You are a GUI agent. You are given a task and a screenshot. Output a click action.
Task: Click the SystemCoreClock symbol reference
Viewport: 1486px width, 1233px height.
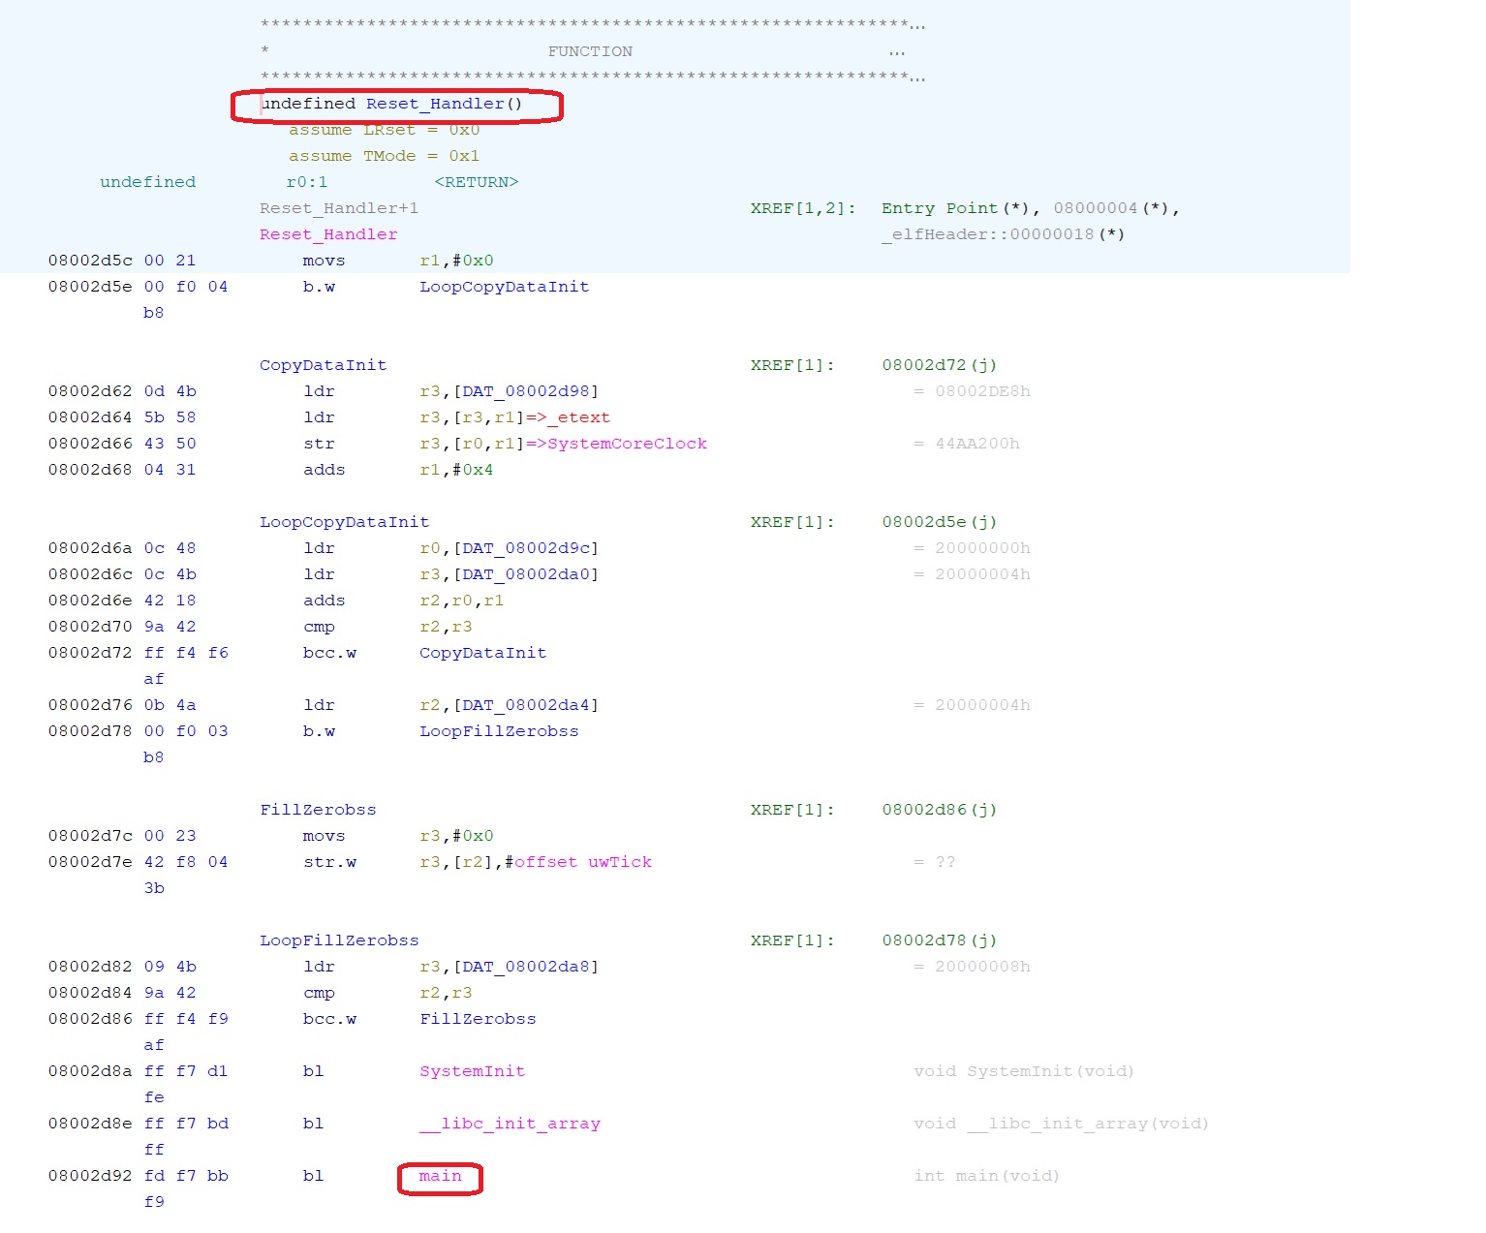[x=627, y=444]
